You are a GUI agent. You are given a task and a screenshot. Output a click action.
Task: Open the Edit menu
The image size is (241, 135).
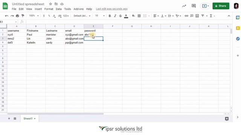click(x=21, y=9)
